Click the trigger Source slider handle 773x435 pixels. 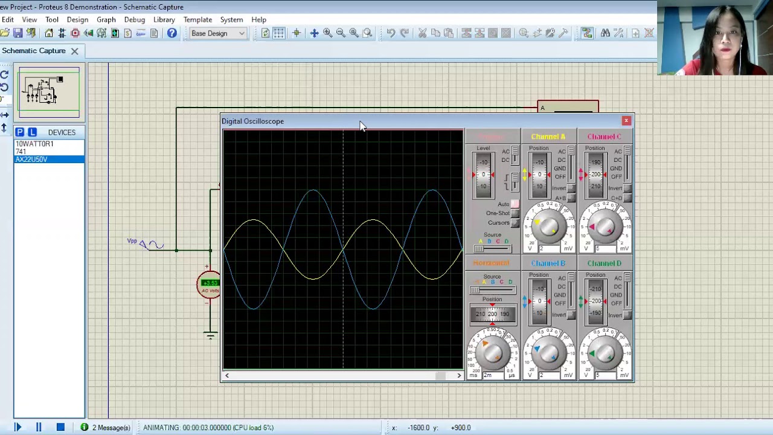click(479, 248)
